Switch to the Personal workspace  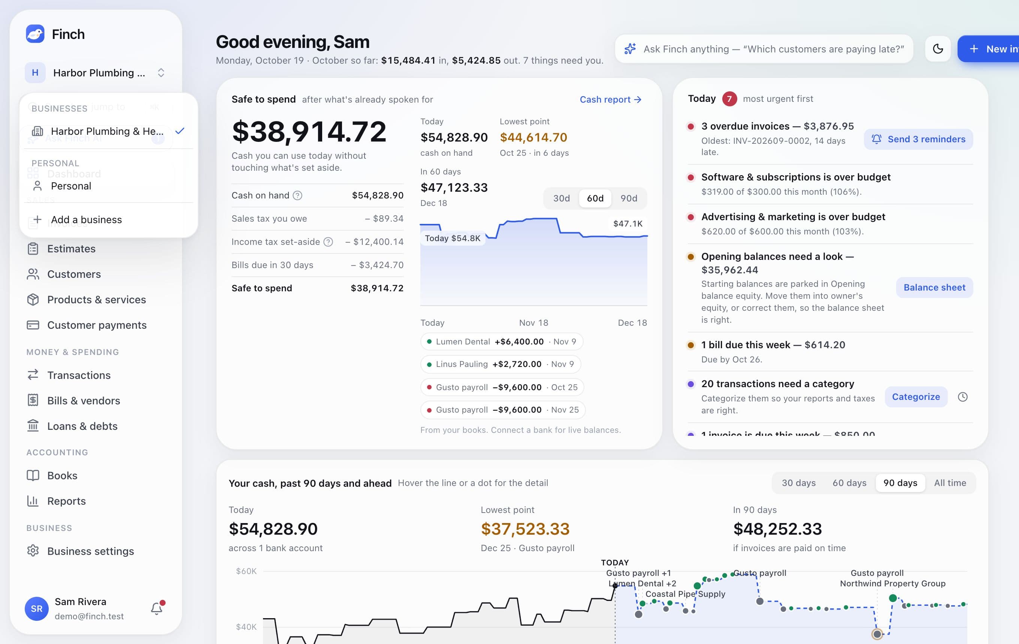point(108,186)
